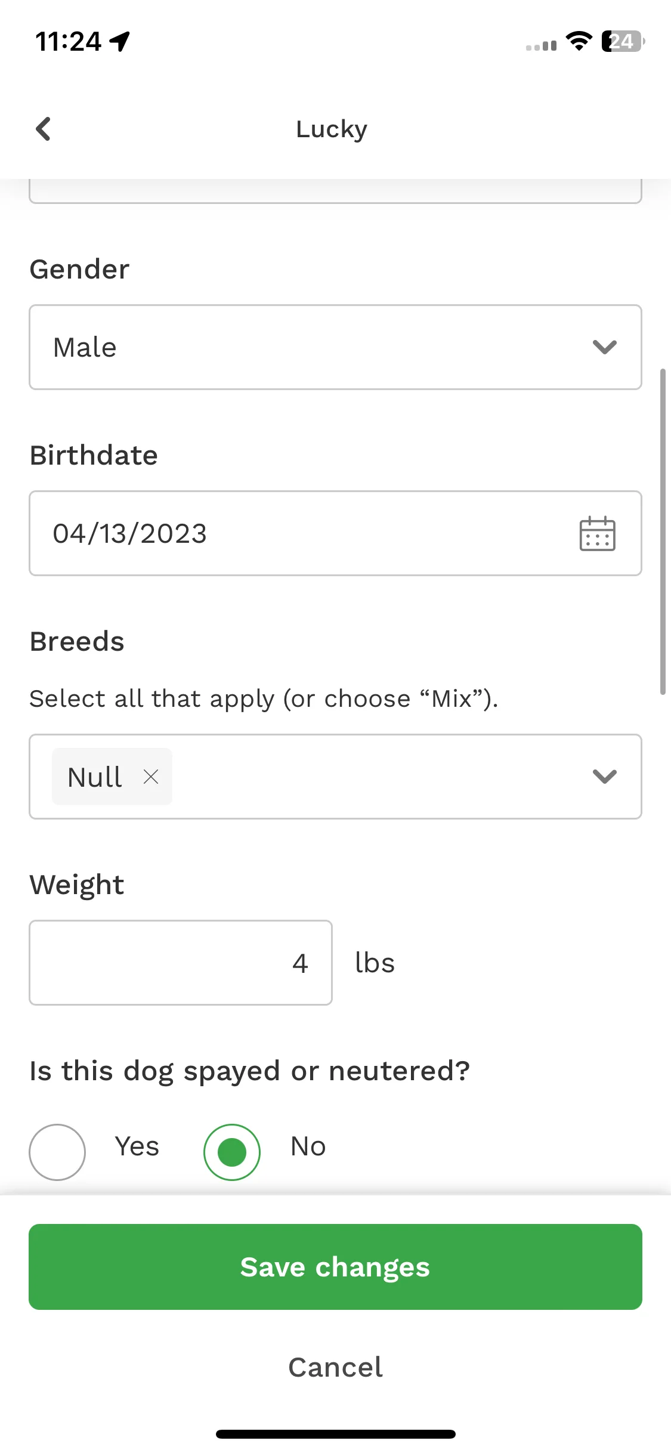Open the birthdate calendar picker icon

click(597, 533)
